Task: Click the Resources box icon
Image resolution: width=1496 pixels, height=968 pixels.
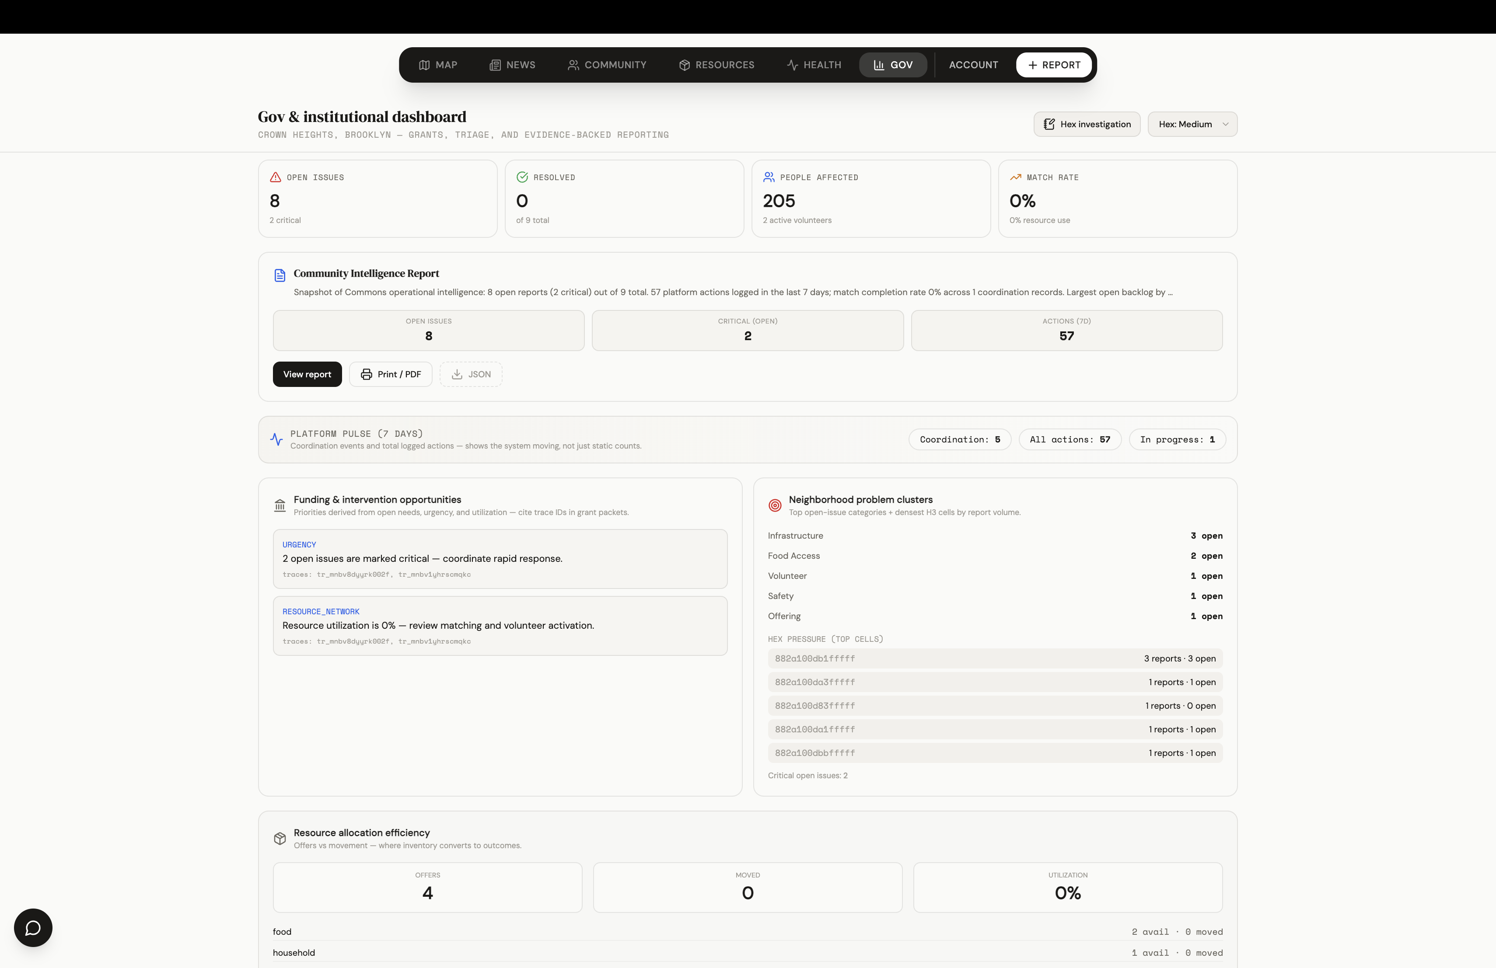Action: 685,65
